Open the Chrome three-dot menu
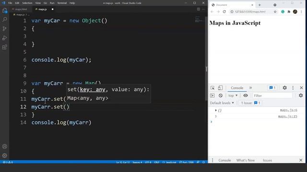Image resolution: width=307 pixels, height=172 pixels. [301, 11]
